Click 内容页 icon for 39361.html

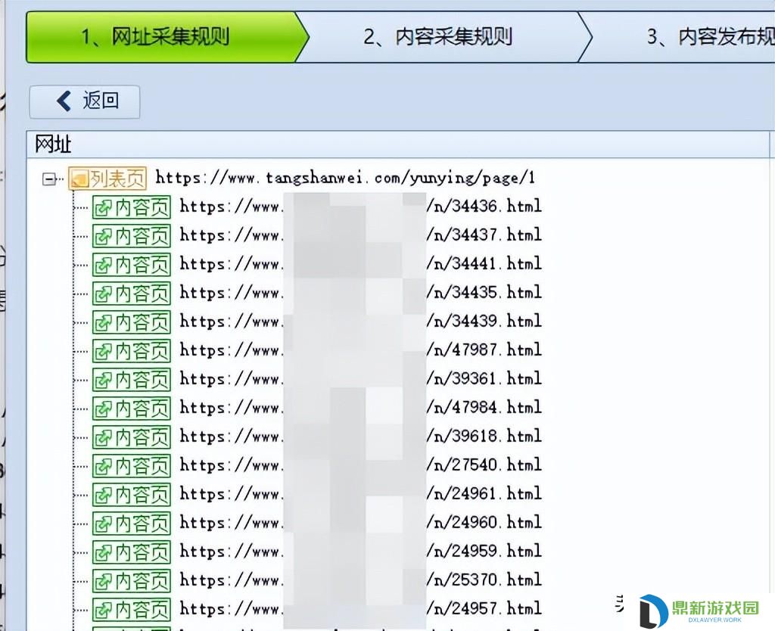tap(132, 380)
